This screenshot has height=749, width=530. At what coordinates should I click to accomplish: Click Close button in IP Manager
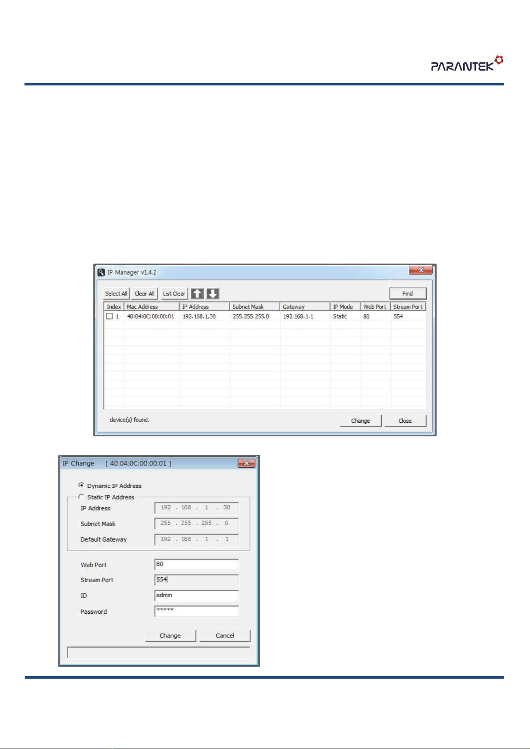(405, 421)
